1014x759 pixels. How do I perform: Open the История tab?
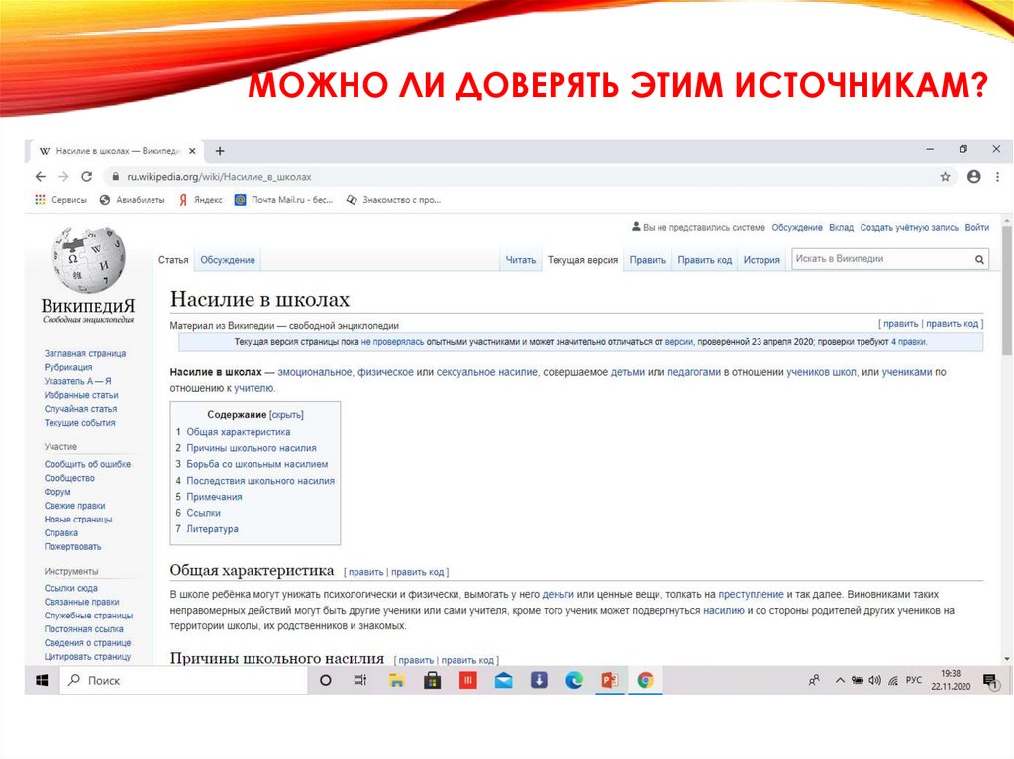761,260
